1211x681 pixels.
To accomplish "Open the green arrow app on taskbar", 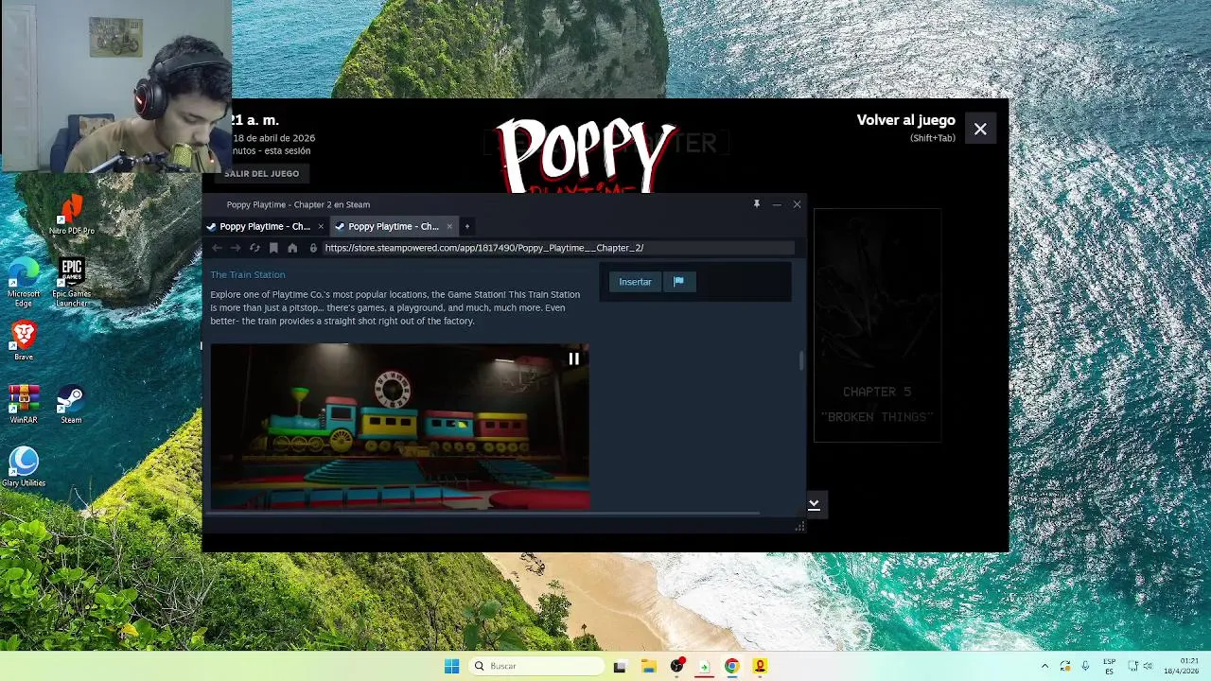I will (704, 666).
